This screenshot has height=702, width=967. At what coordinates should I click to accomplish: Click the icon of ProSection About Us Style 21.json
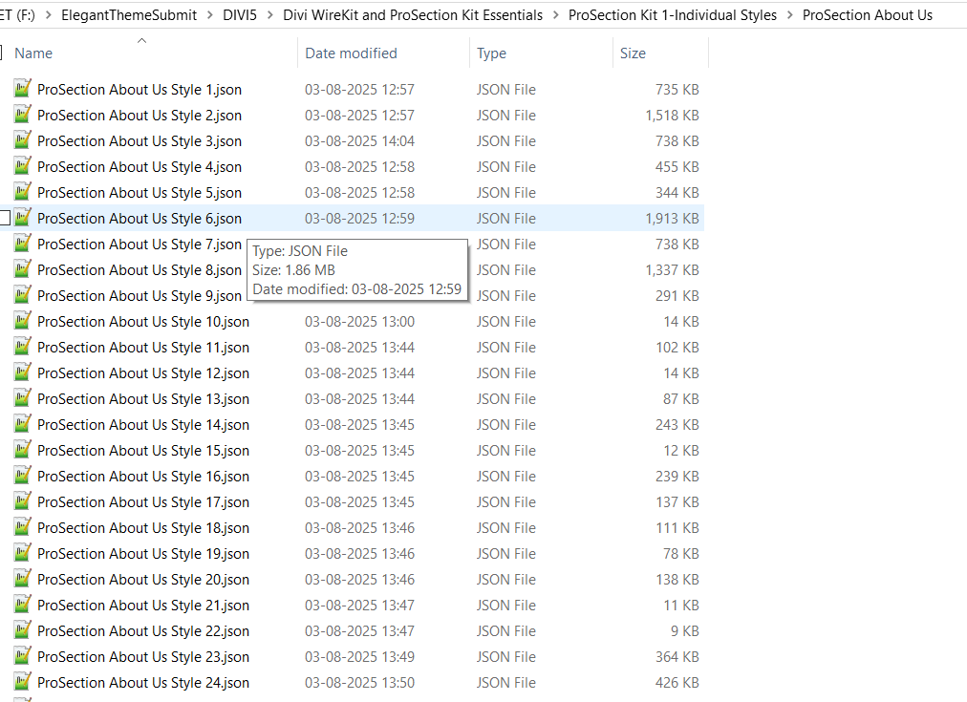pos(22,605)
